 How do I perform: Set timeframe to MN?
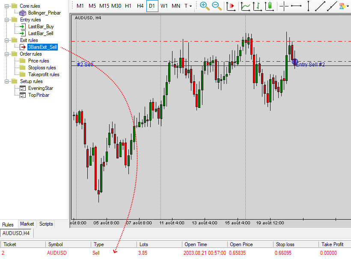pos(176,6)
